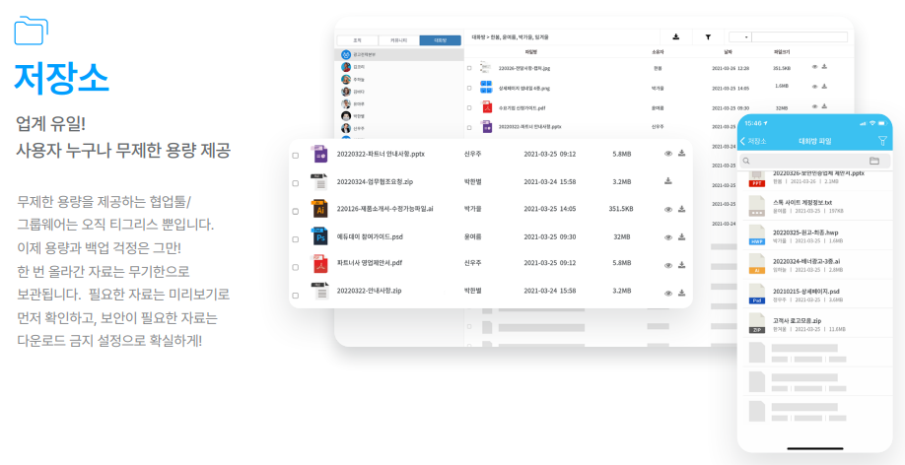Tick the checkbox for 20220324-업무협조요청.zip
905x465 pixels.
pyautogui.click(x=296, y=183)
